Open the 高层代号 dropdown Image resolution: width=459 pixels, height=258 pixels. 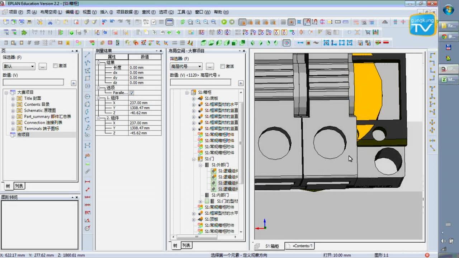[x=186, y=66]
